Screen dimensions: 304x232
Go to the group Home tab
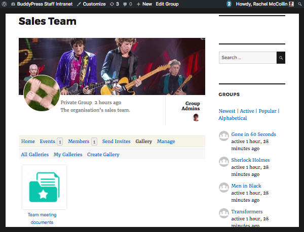point(28,142)
